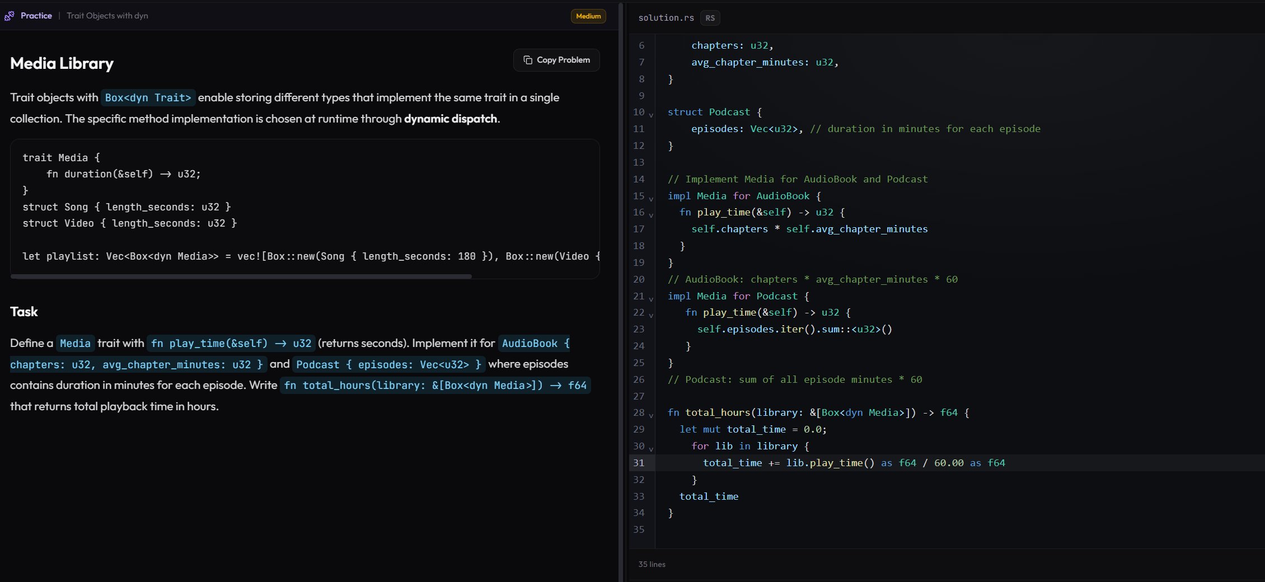Fold the total_hours function at line 28

[651, 415]
